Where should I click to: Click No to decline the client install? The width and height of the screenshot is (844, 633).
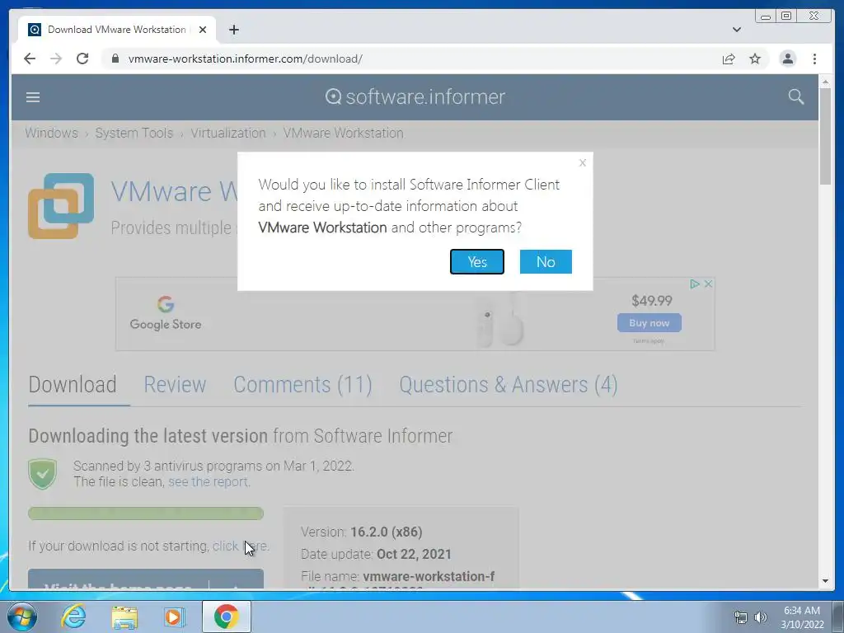click(x=546, y=261)
